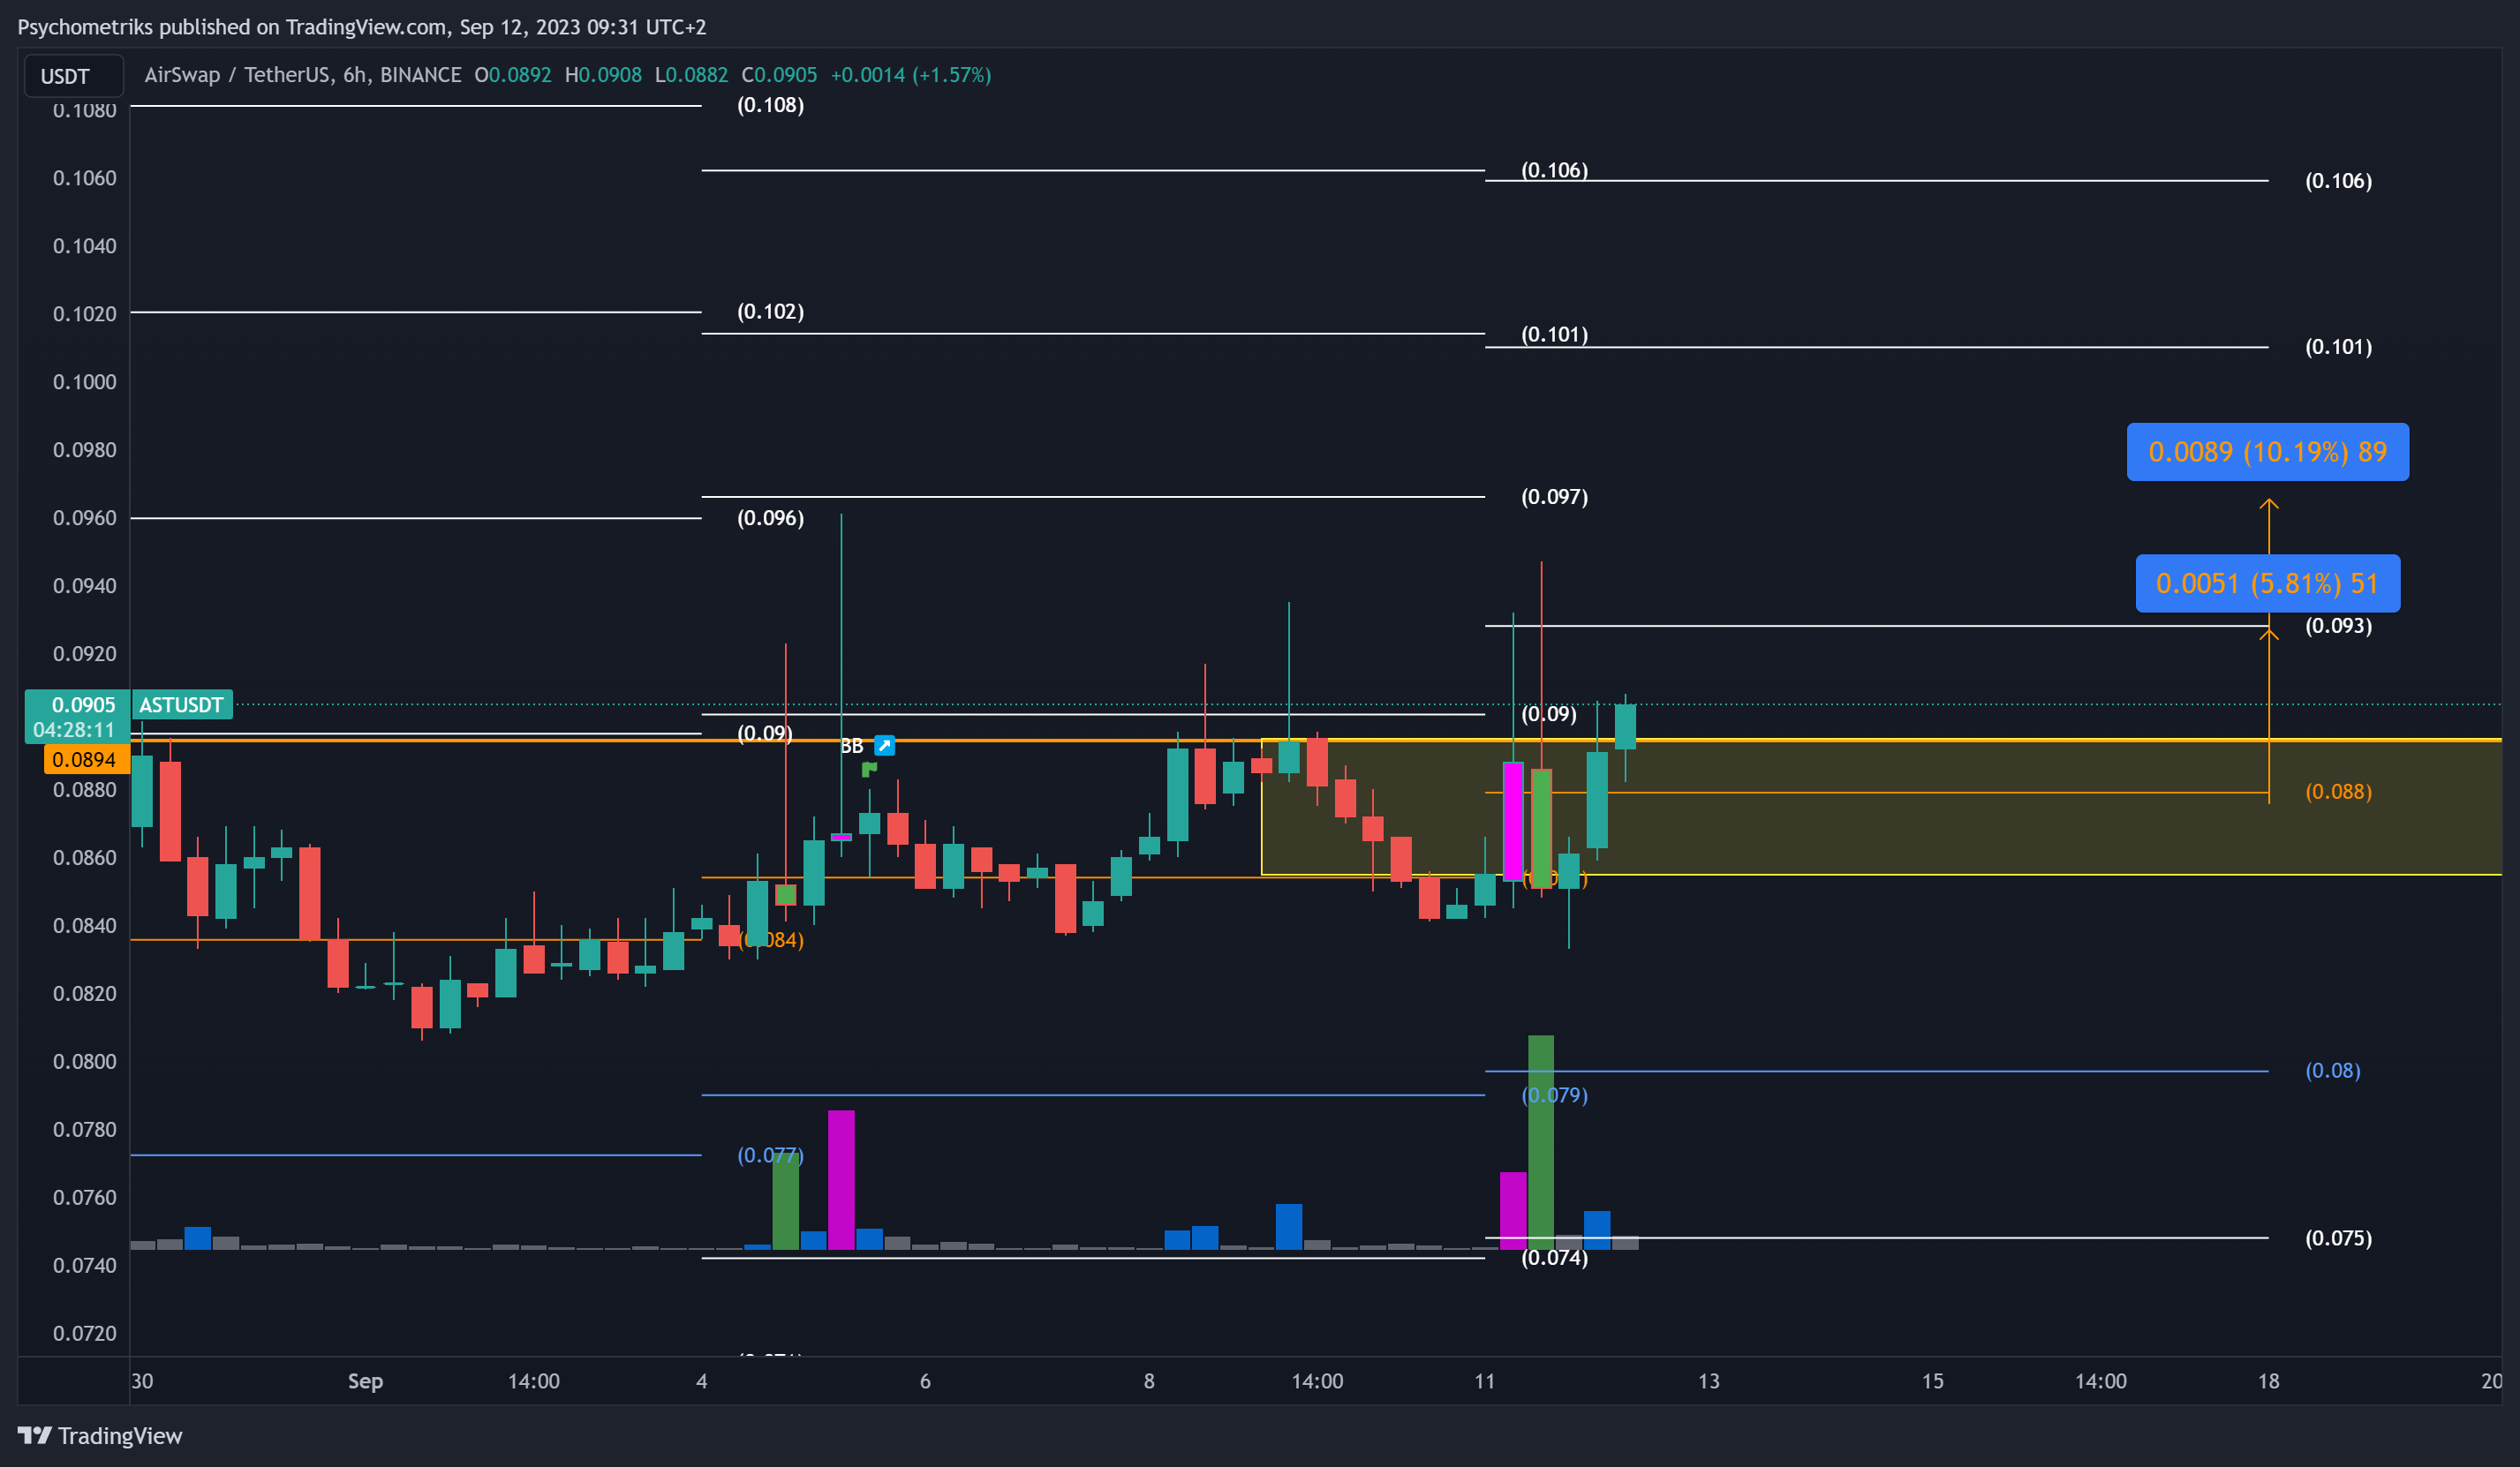Click the 13 date label on time axis
Image resolution: width=2520 pixels, height=1467 pixels.
(1709, 1381)
